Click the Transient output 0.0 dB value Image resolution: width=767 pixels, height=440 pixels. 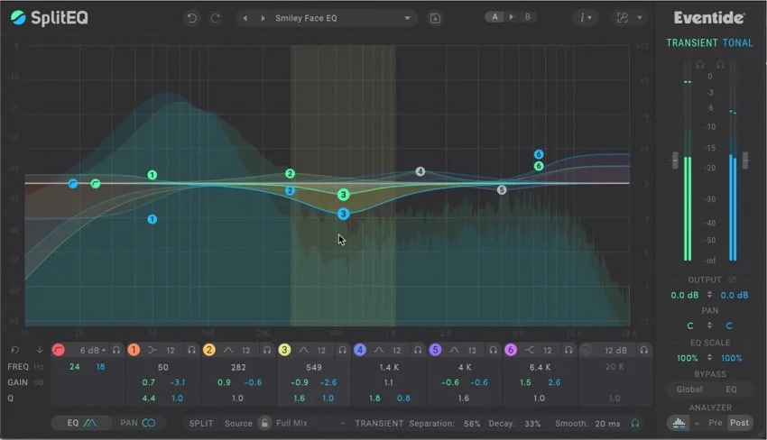[684, 296]
